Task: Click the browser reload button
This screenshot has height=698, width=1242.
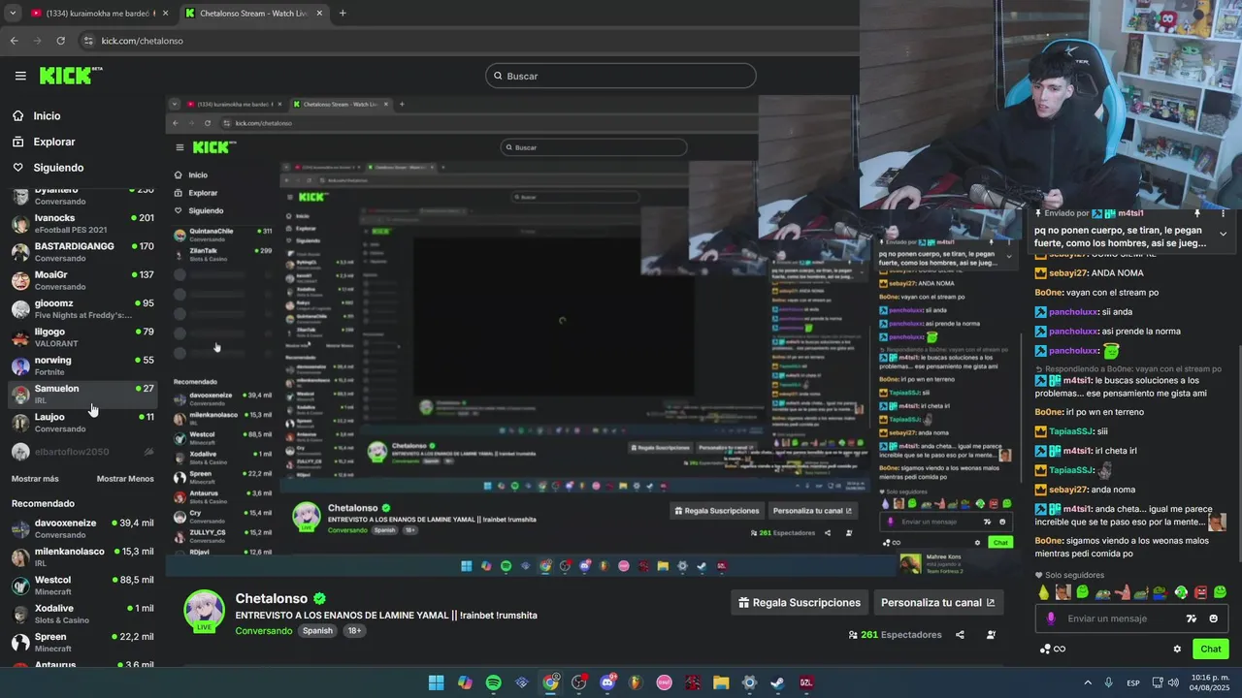Action: point(61,41)
